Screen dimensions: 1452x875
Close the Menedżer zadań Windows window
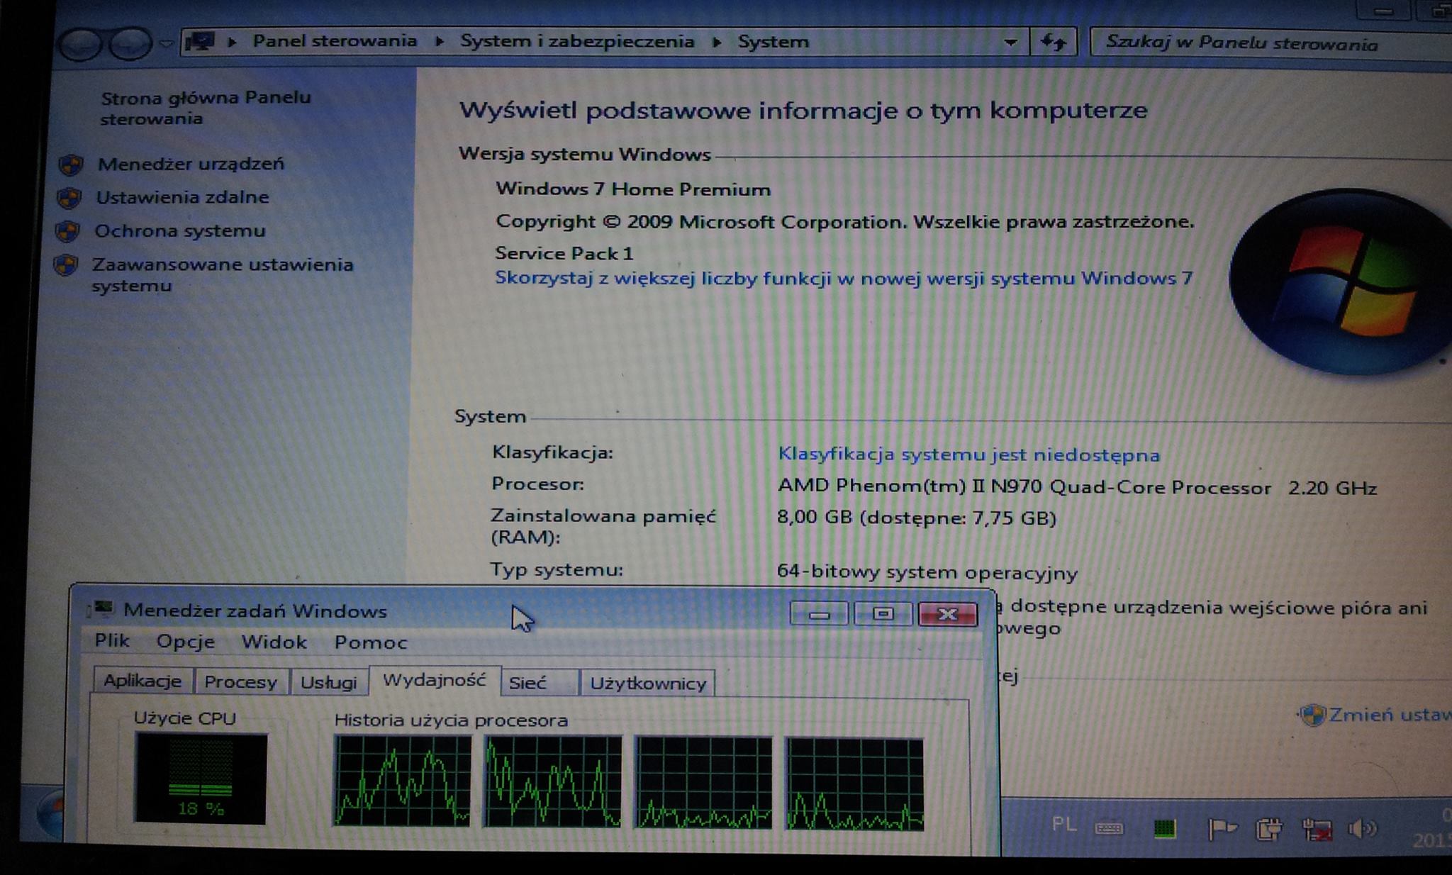point(948,614)
